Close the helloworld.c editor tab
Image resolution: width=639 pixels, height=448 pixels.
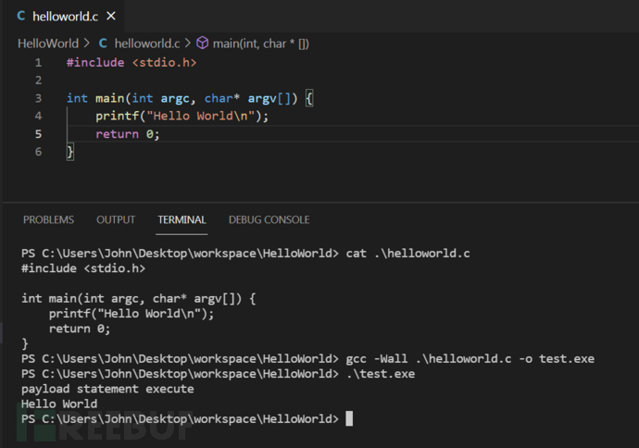pyautogui.click(x=110, y=17)
